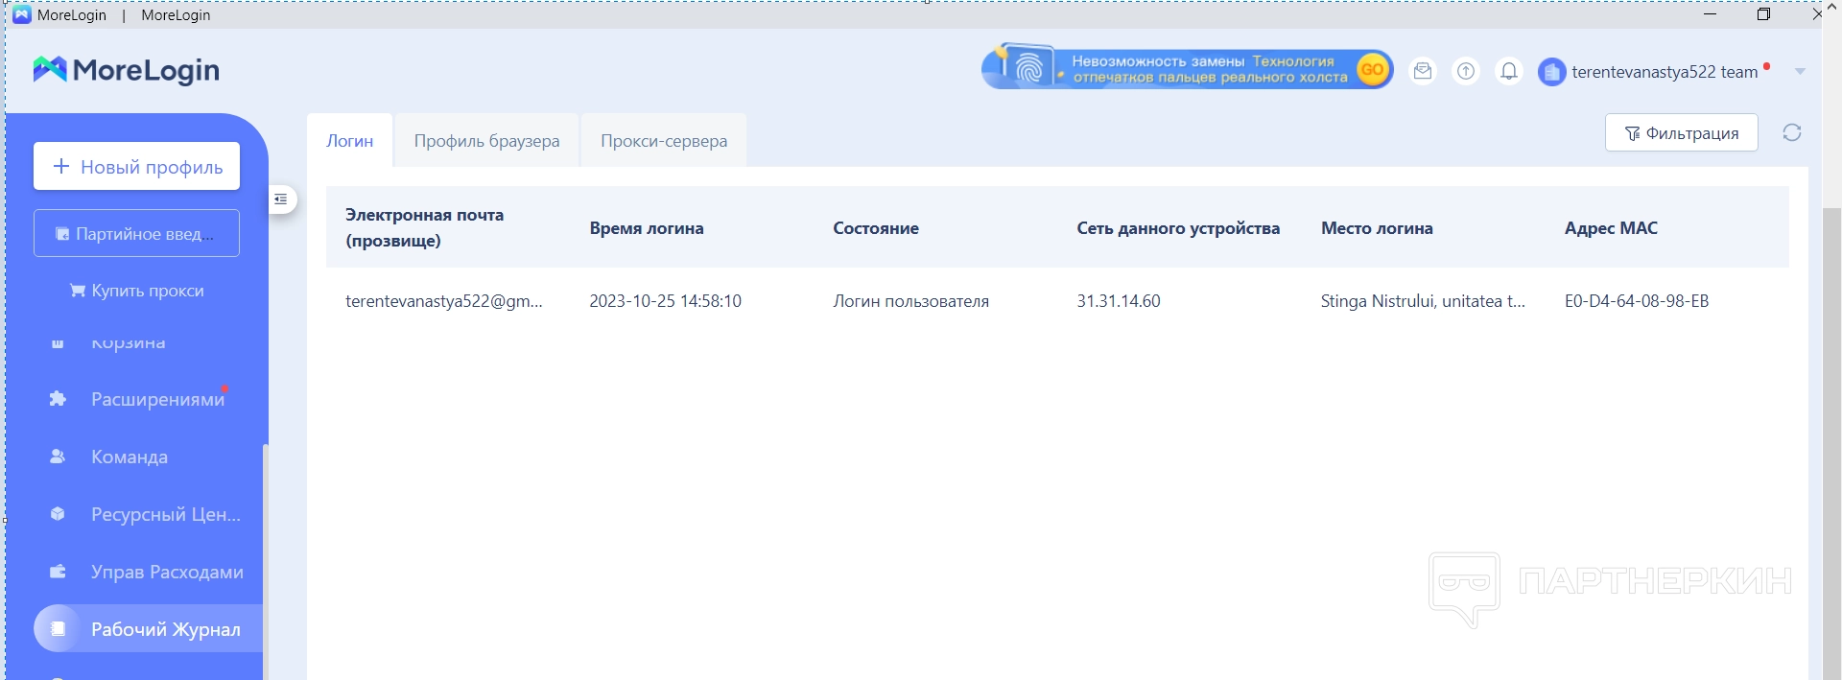Screen dimensions: 1842x680
Task: Click the IP address 31.31.14.60
Action: tap(1119, 301)
